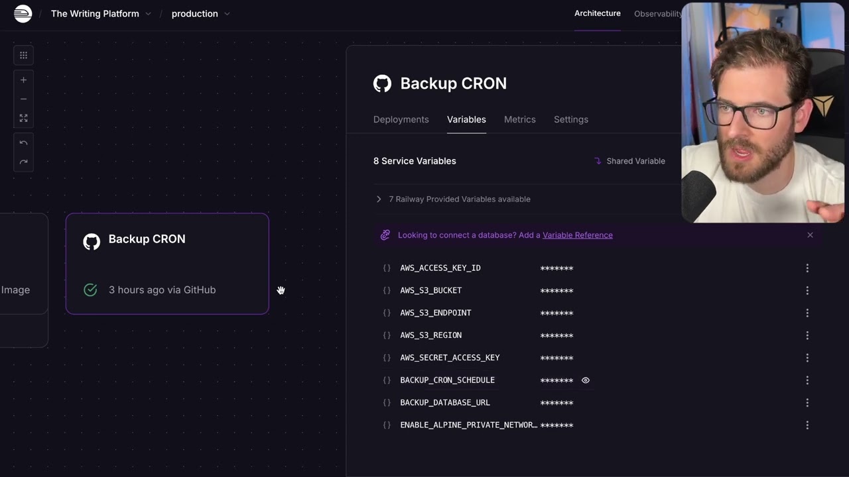Open options menu for AWS_SECRET_ACCESS_KEY
The width and height of the screenshot is (849, 477).
tap(807, 358)
